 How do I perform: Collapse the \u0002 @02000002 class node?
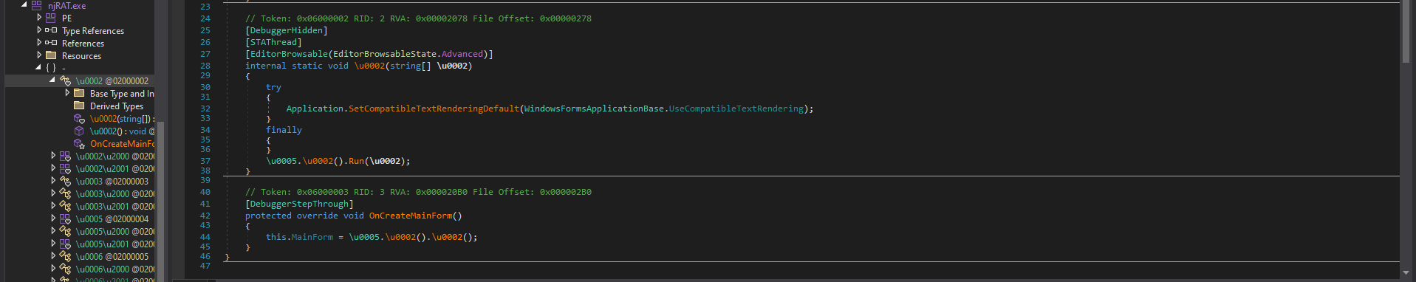[x=52, y=80]
